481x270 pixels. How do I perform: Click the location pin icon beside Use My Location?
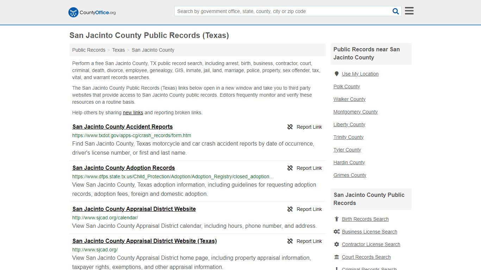tap(336, 74)
